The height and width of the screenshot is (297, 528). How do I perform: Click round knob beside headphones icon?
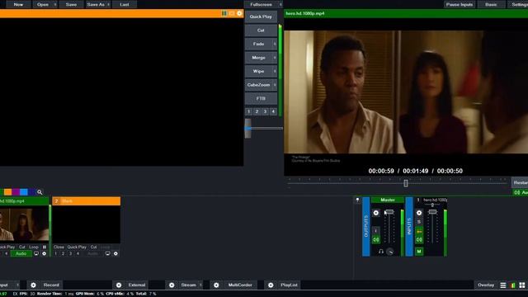390,252
